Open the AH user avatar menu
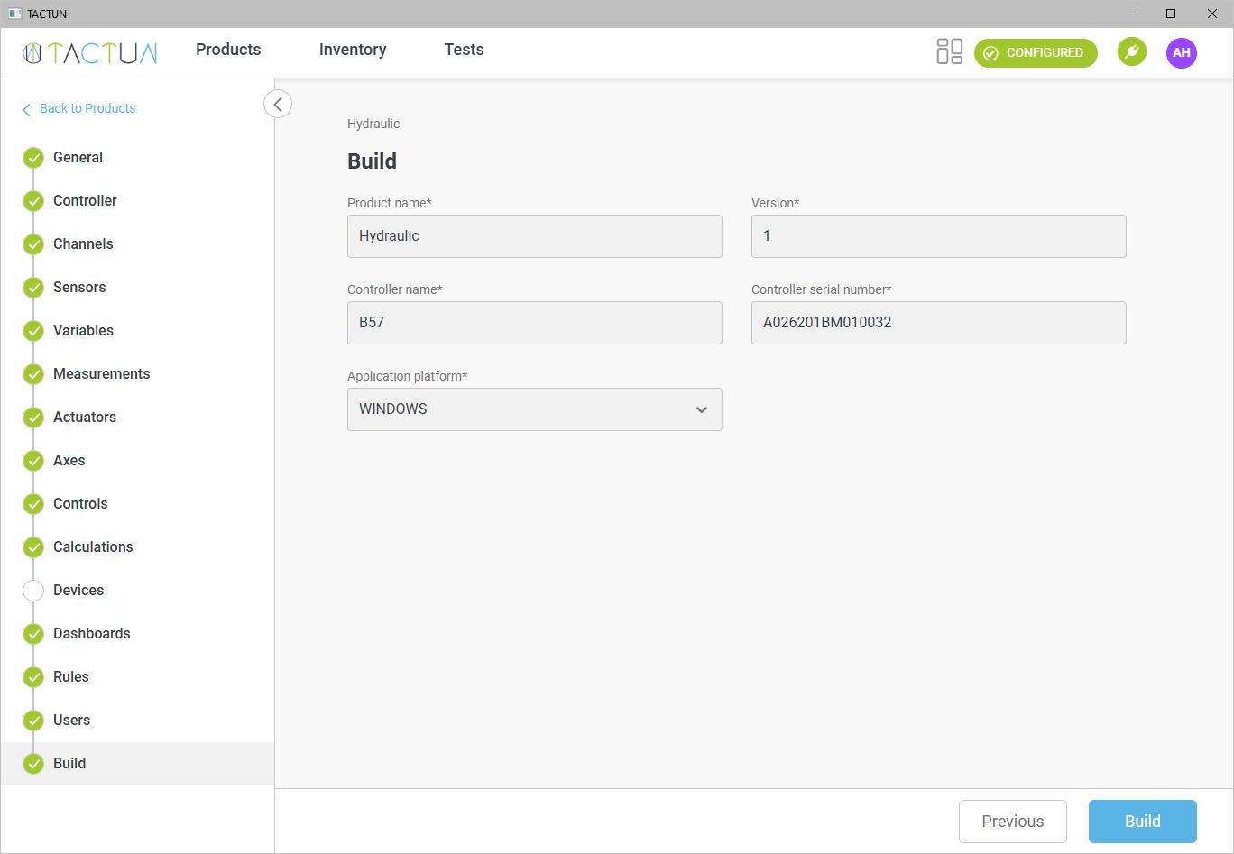The width and height of the screenshot is (1234, 854). point(1181,52)
